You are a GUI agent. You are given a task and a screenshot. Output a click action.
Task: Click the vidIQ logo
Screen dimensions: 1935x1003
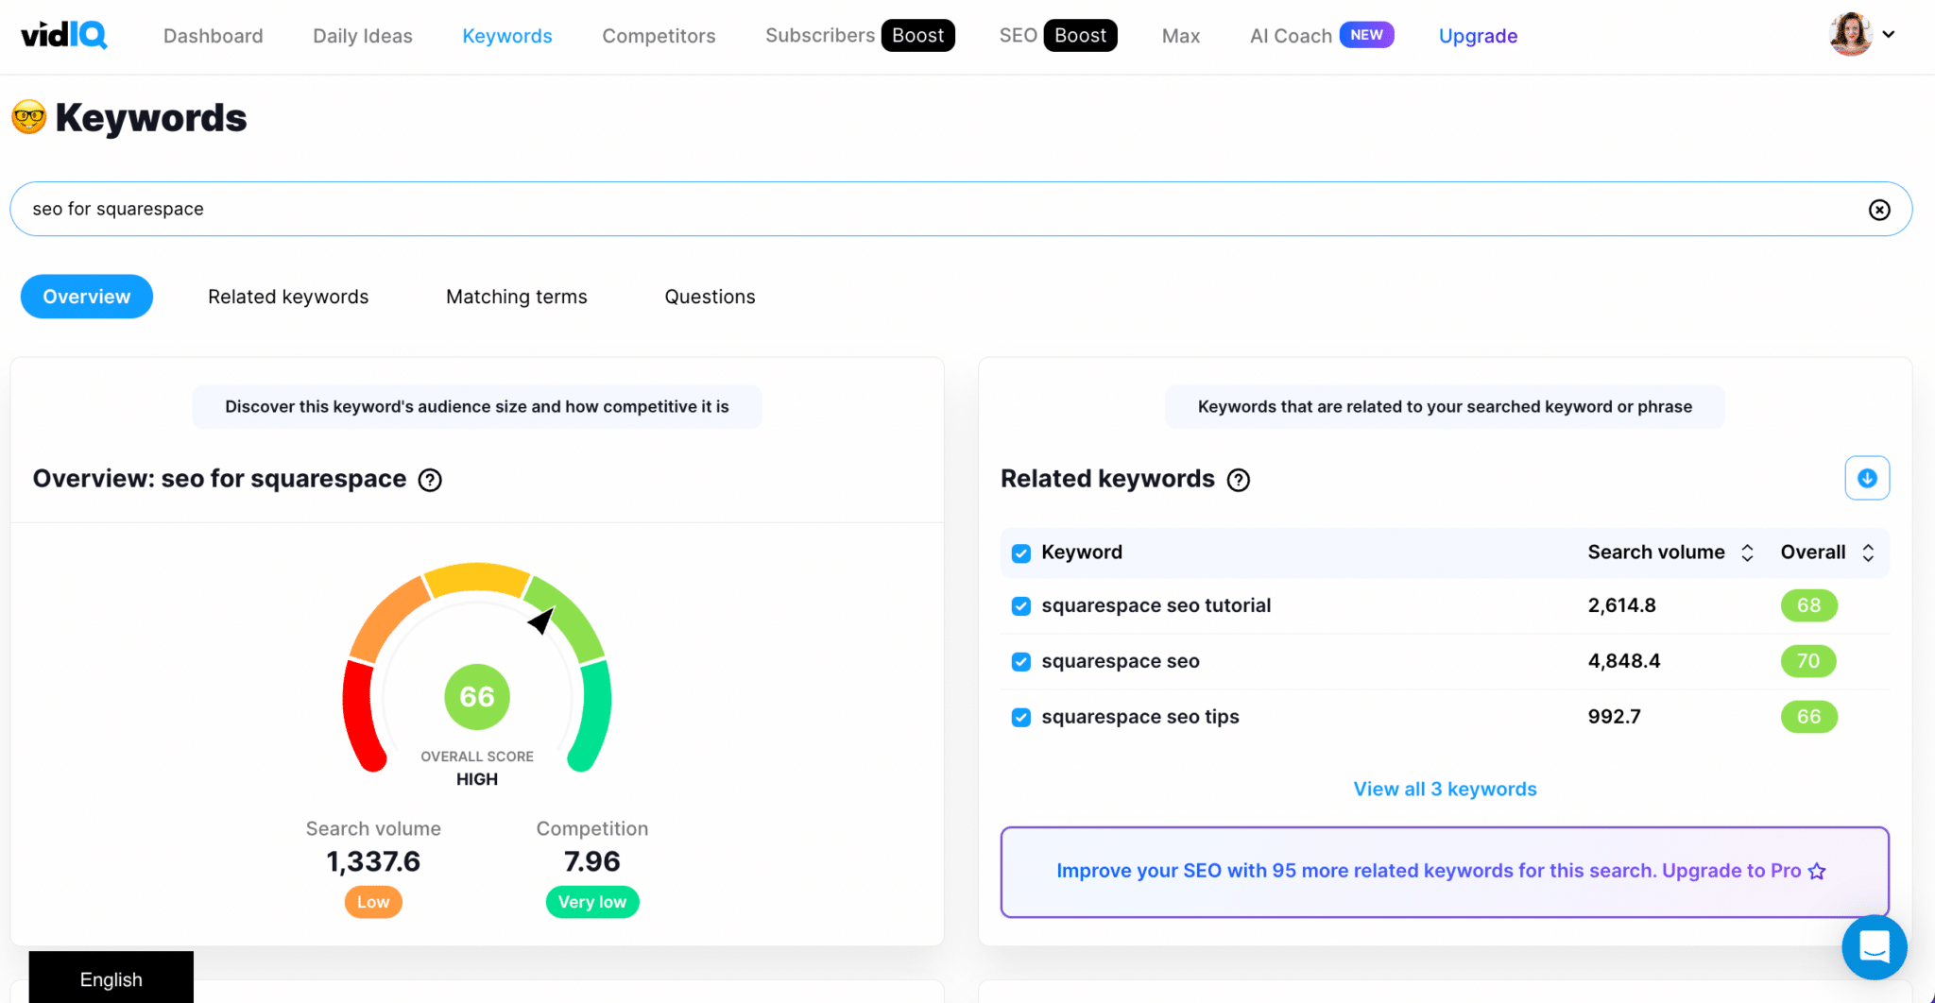pyautogui.click(x=64, y=35)
